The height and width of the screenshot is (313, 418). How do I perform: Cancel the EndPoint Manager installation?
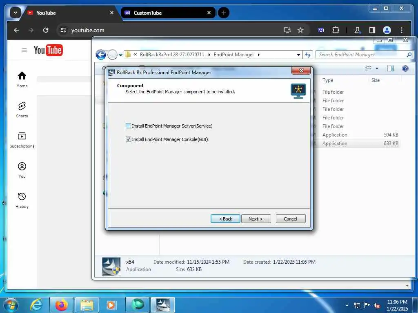click(291, 219)
